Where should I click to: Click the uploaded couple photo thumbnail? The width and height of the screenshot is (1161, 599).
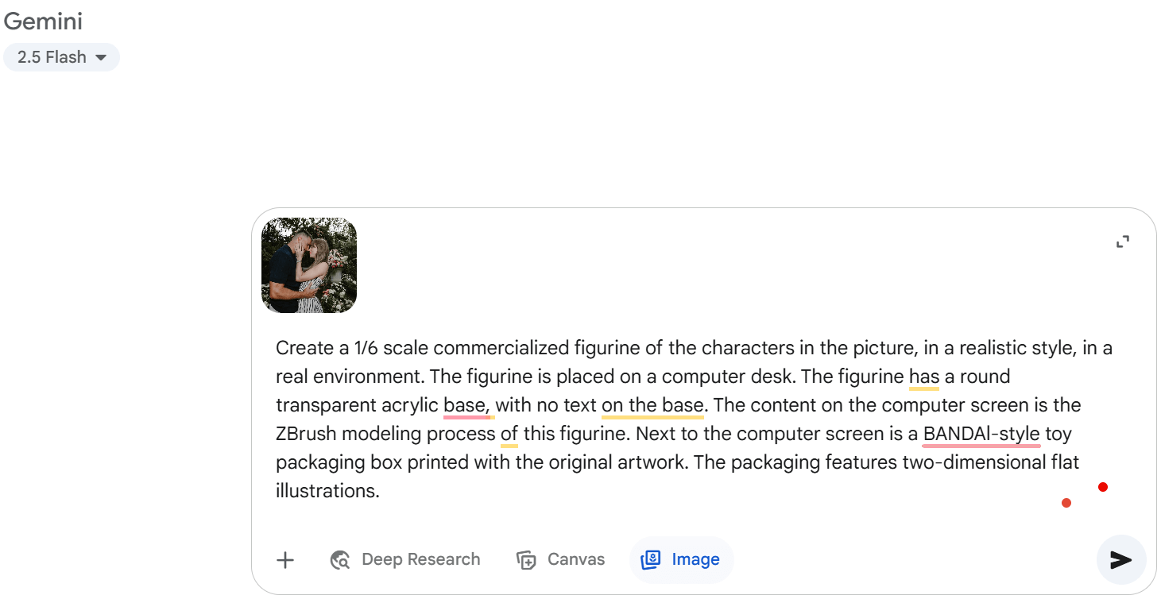coord(309,265)
